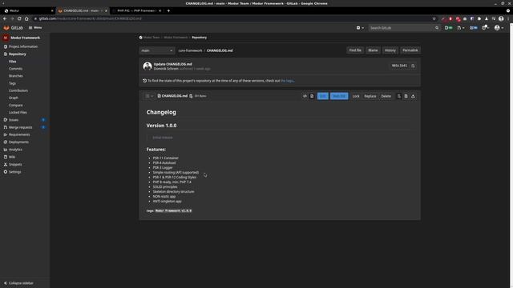The height and width of the screenshot is (288, 513).
Task: Click the History button
Action: tap(390, 50)
